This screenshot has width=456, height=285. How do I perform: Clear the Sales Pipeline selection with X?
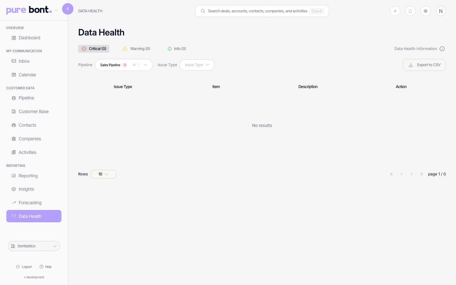tap(134, 65)
